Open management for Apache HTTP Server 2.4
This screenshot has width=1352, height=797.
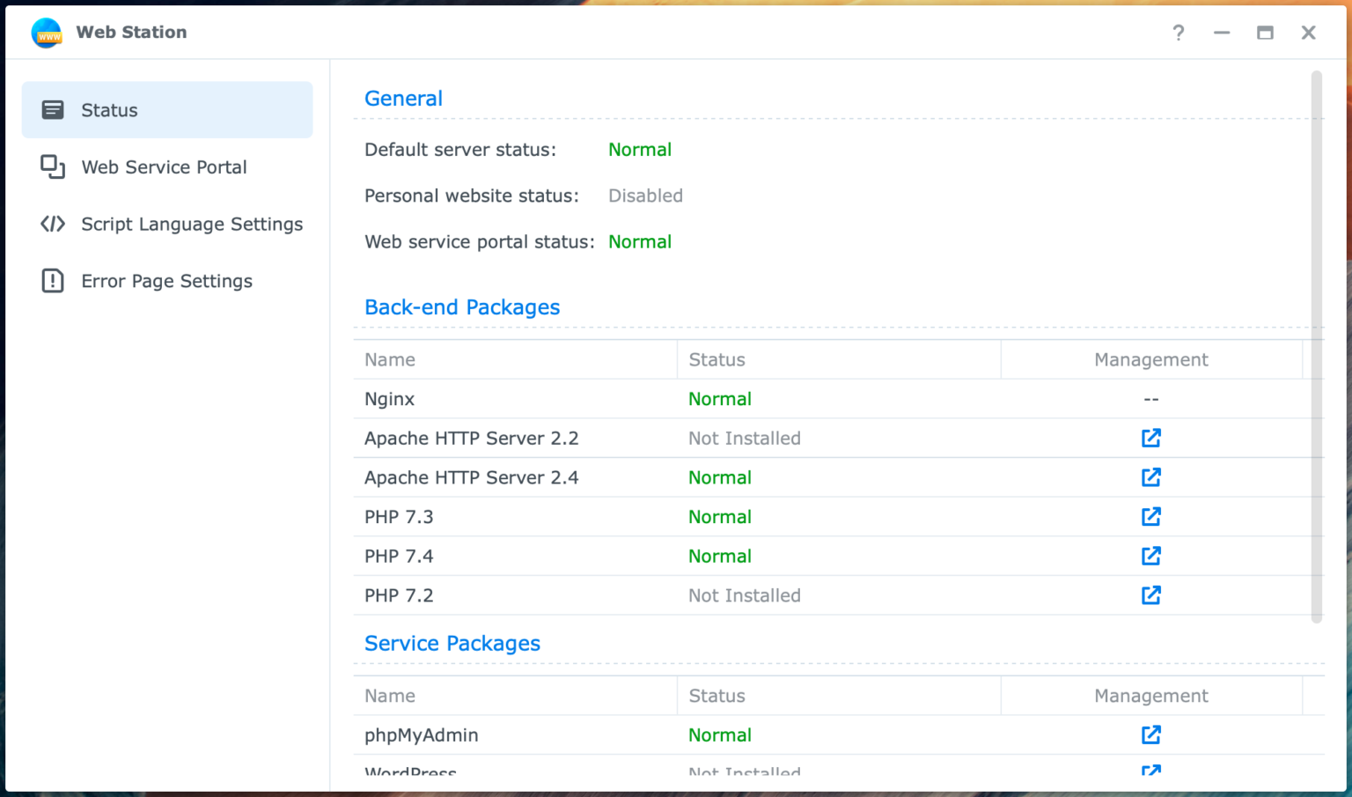point(1150,477)
